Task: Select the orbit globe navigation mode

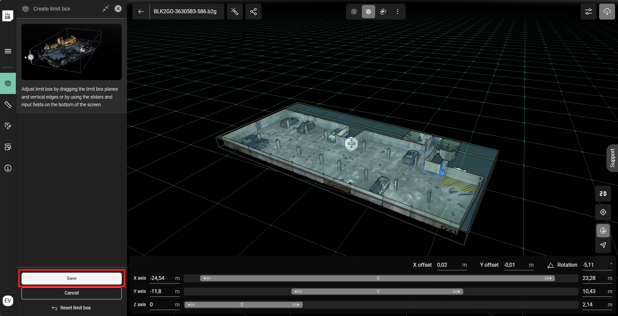Action: pos(603,231)
